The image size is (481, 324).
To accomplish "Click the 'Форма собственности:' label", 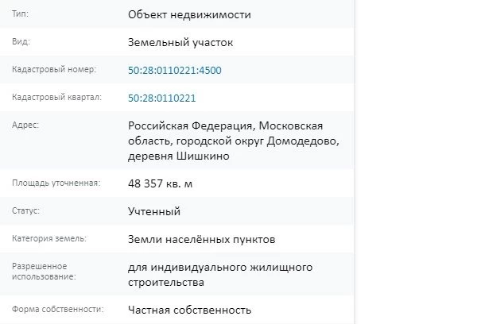I will [x=58, y=309].
